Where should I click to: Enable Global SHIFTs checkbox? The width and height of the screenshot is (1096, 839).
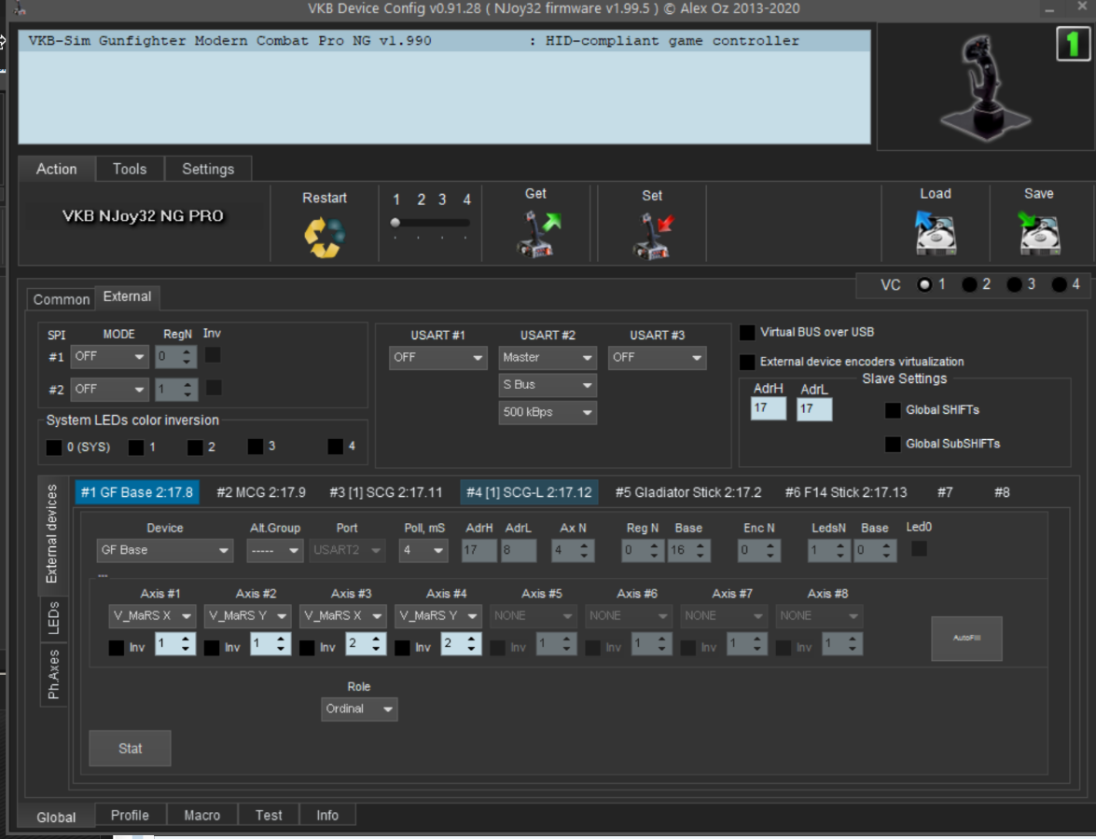click(x=893, y=410)
